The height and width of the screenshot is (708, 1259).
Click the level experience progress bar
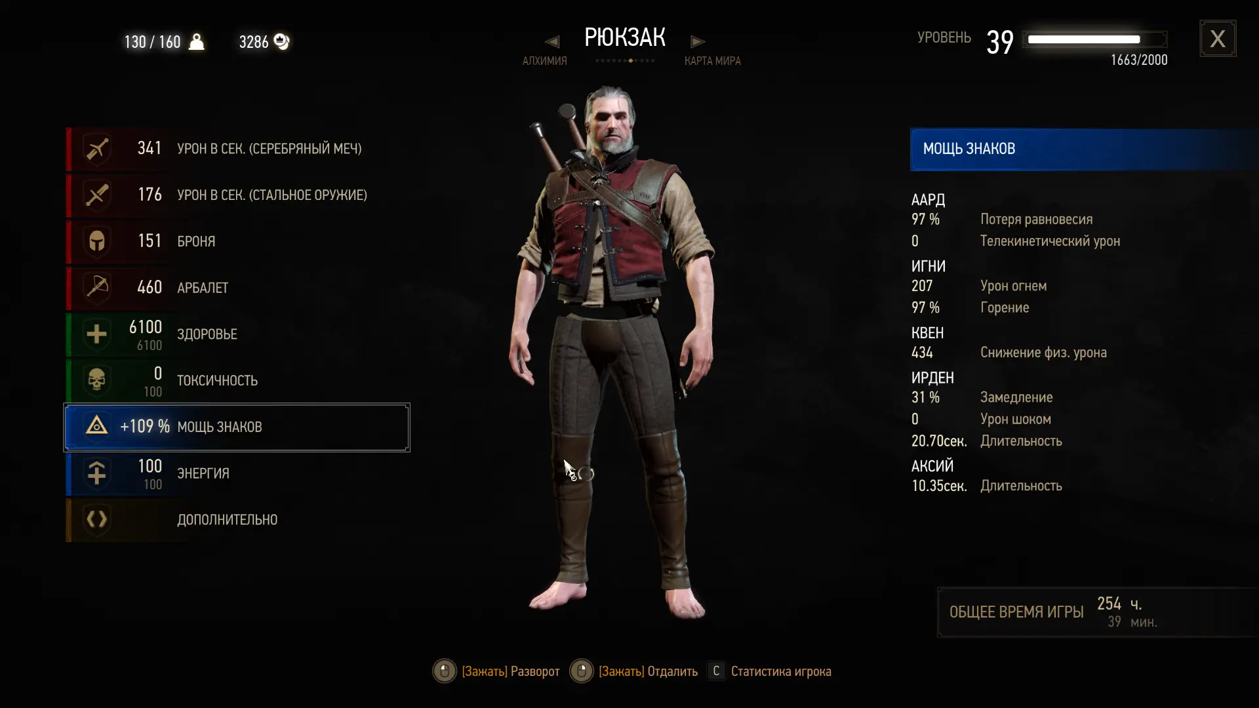(x=1094, y=39)
